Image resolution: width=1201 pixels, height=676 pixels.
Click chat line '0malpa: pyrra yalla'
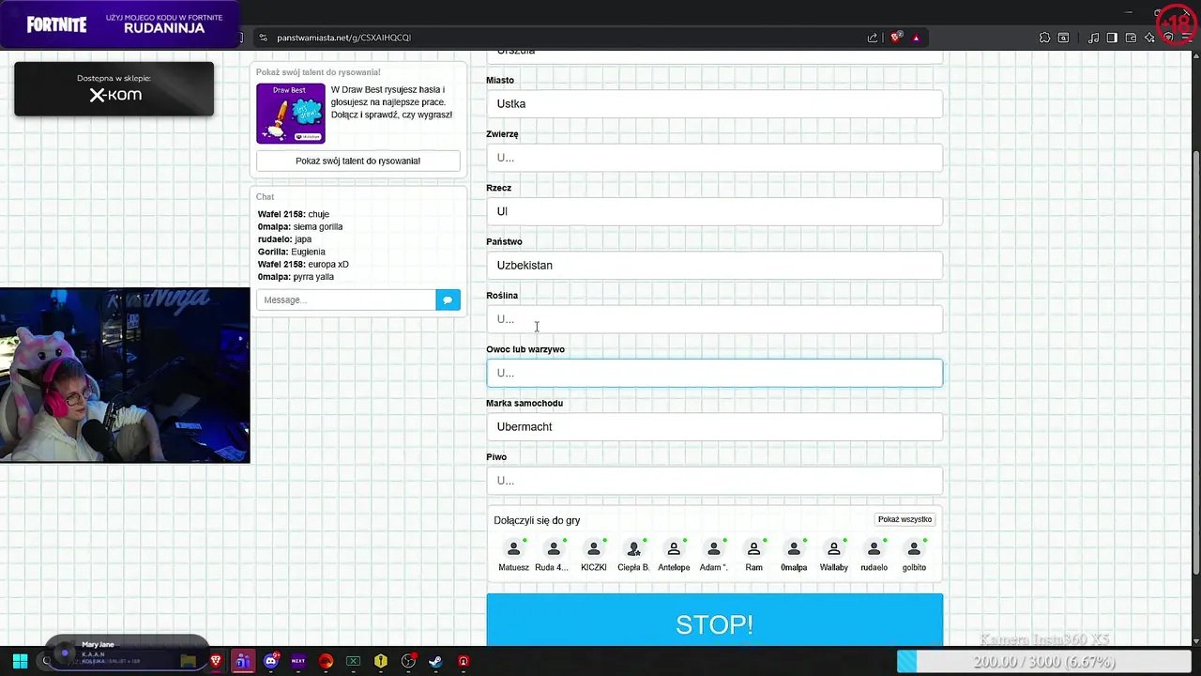(296, 277)
